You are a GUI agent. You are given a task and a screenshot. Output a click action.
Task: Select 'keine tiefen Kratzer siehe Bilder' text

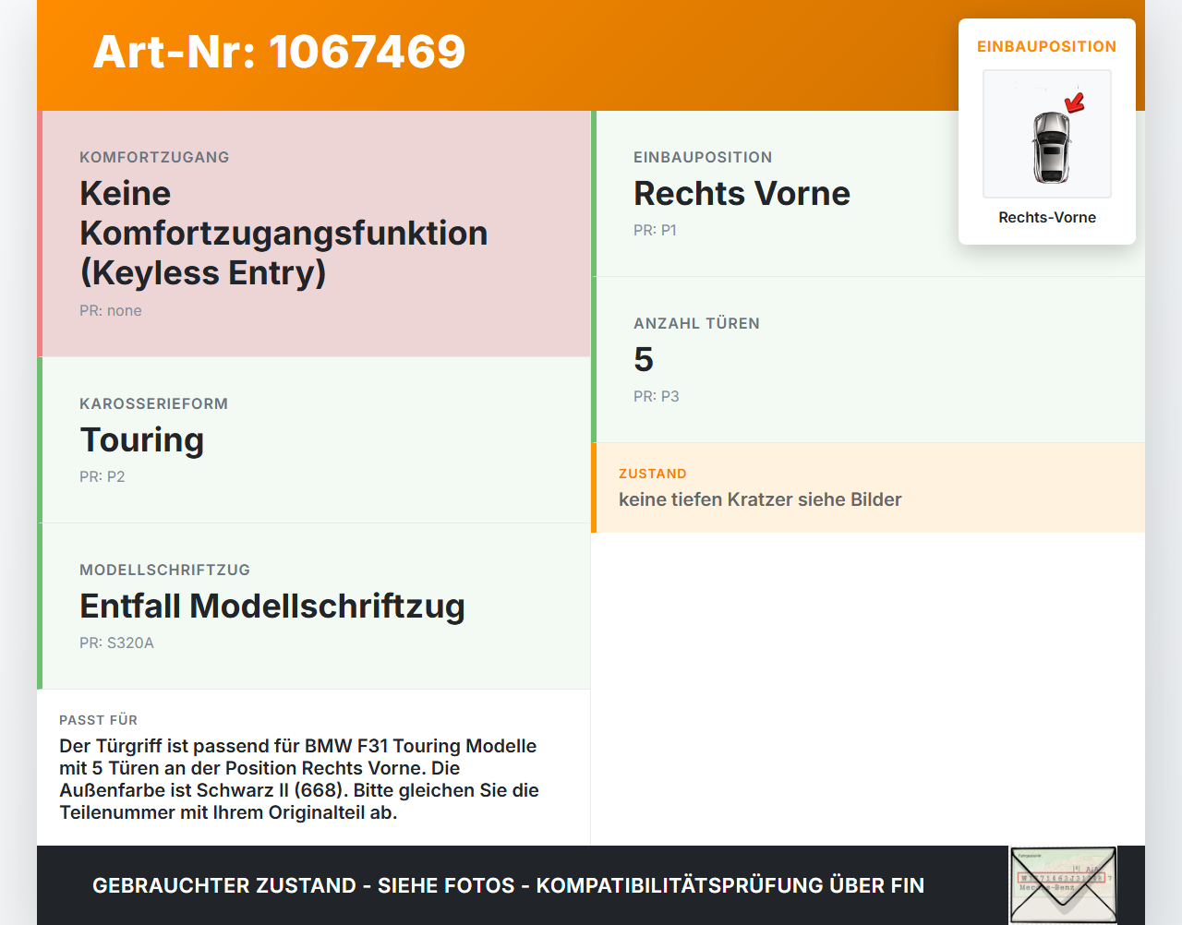(x=760, y=499)
